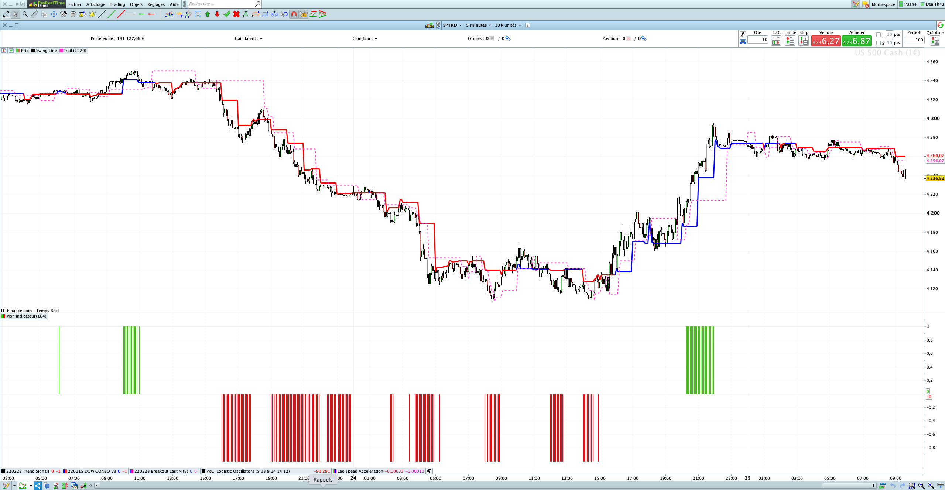Expand the SPTRD instrument dropdown
This screenshot has width=945, height=490.
point(452,25)
